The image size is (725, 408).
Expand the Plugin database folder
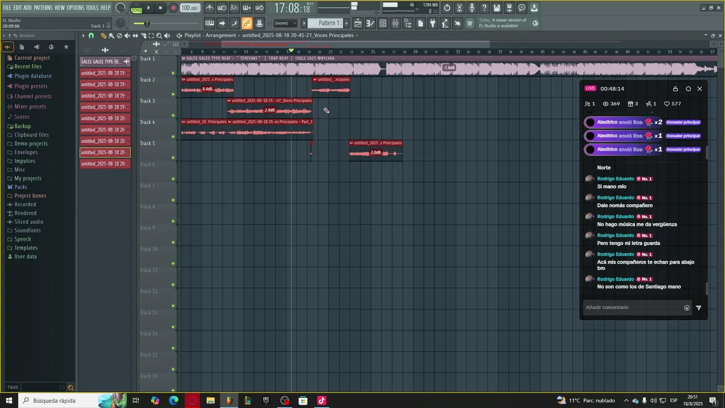coord(33,76)
